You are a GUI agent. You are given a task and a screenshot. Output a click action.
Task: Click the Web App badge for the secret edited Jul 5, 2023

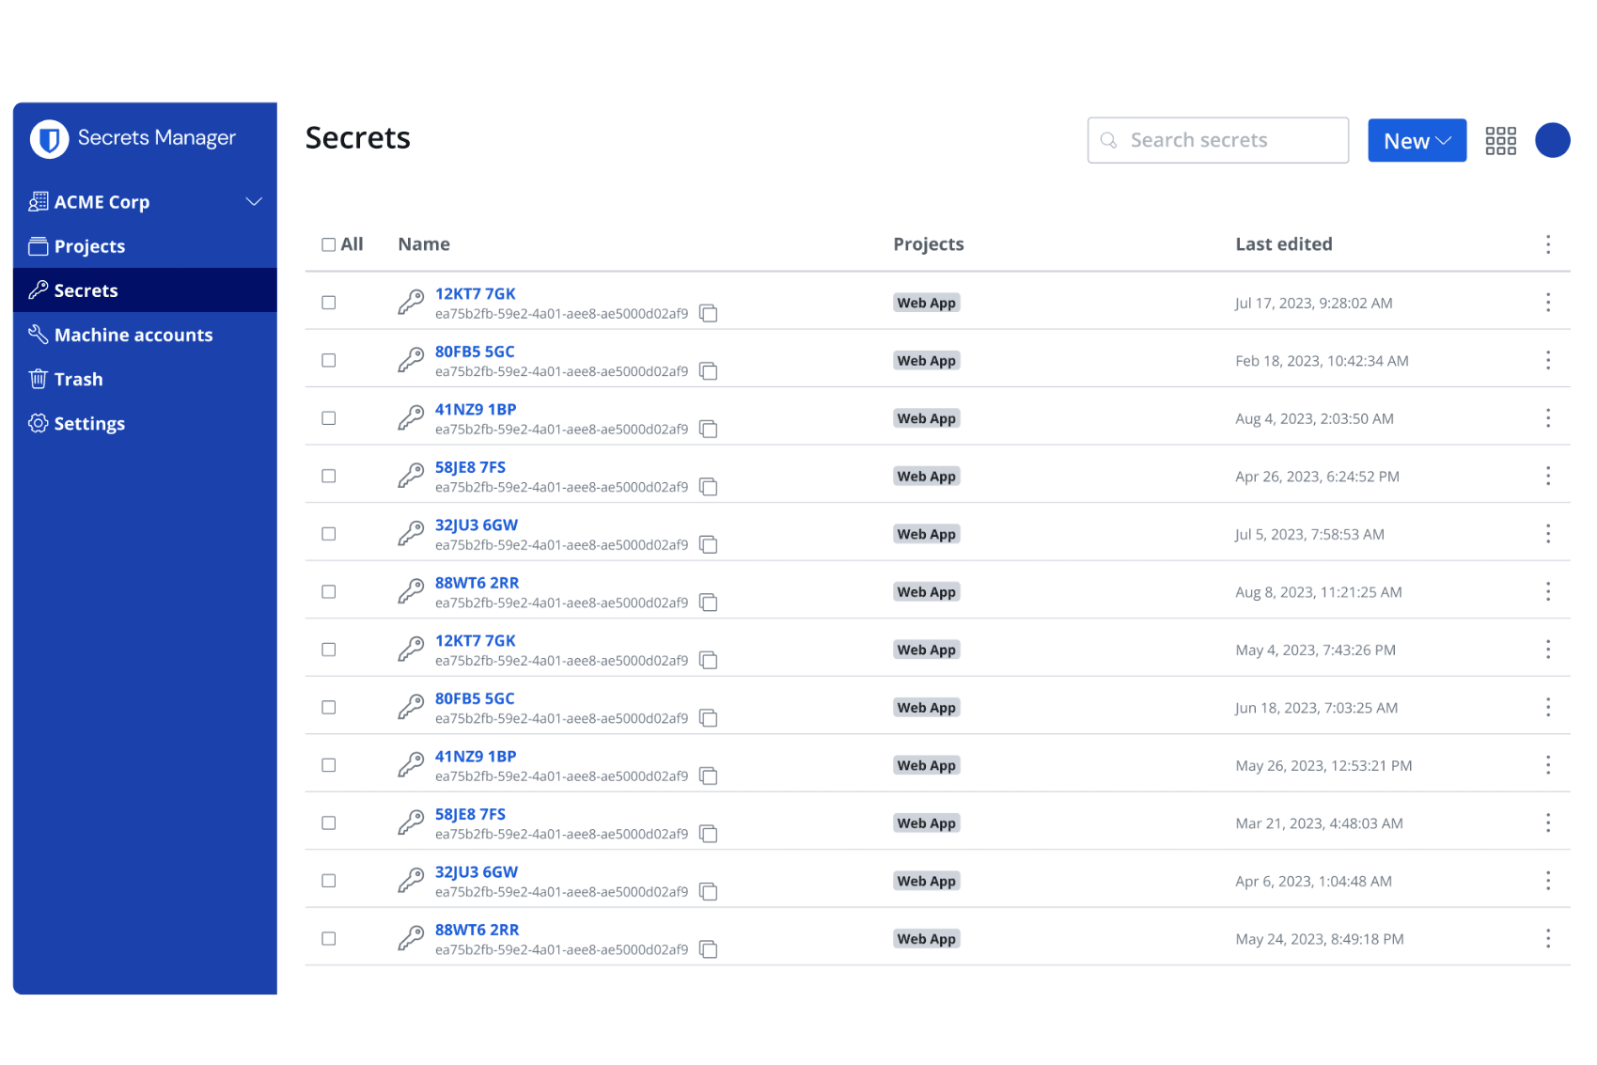pos(926,535)
